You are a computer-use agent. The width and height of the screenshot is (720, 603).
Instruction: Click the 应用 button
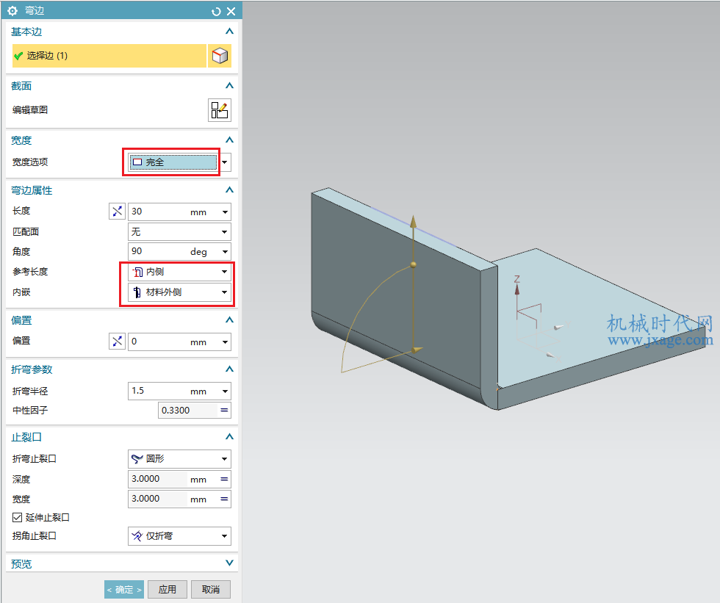(168, 589)
